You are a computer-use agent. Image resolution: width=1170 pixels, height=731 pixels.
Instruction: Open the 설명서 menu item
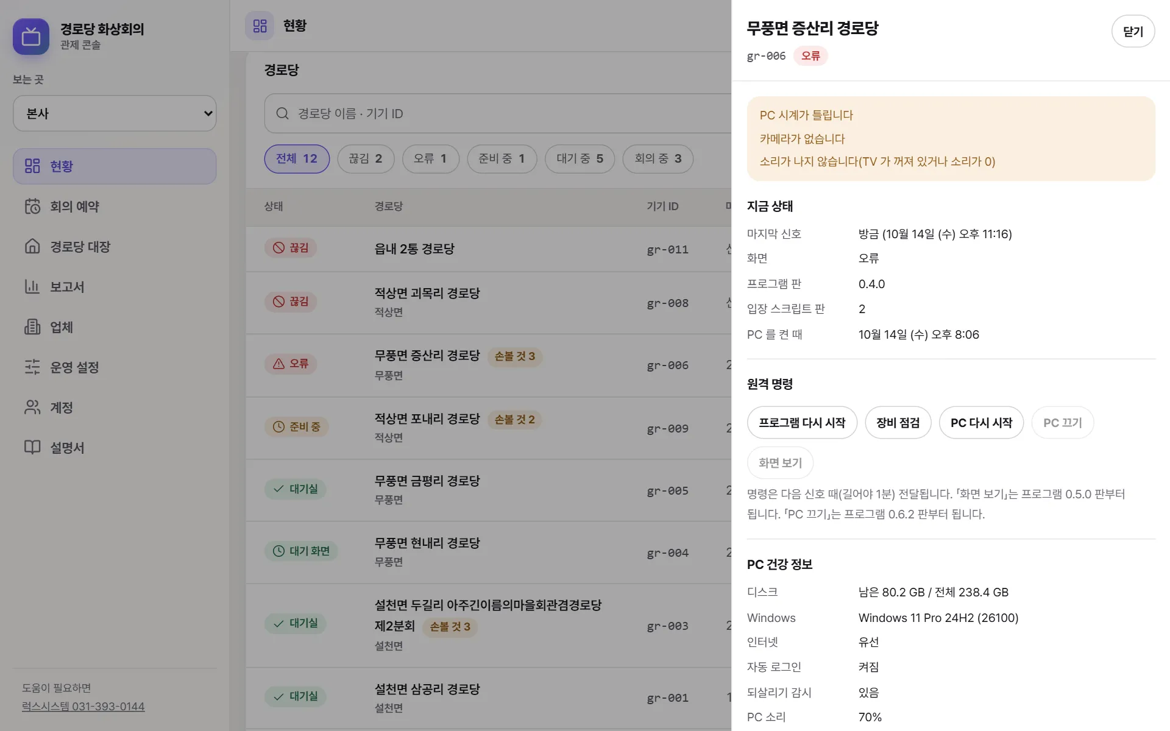[115, 447]
